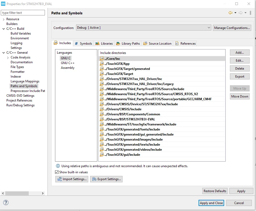Click the forward navigation arrow icon
256x211 pixels.
click(241, 13)
